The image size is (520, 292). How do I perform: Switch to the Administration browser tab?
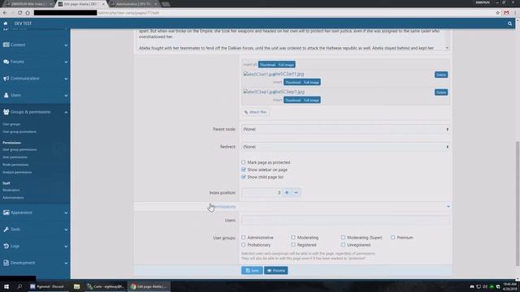point(133,4)
